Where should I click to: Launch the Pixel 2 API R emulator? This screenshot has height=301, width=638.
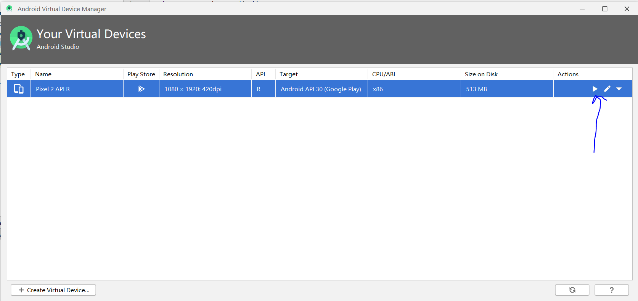point(595,89)
